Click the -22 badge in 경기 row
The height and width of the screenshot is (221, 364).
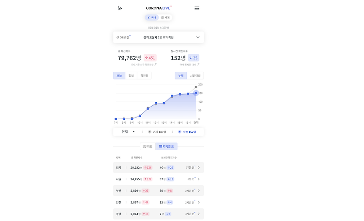[170, 167]
